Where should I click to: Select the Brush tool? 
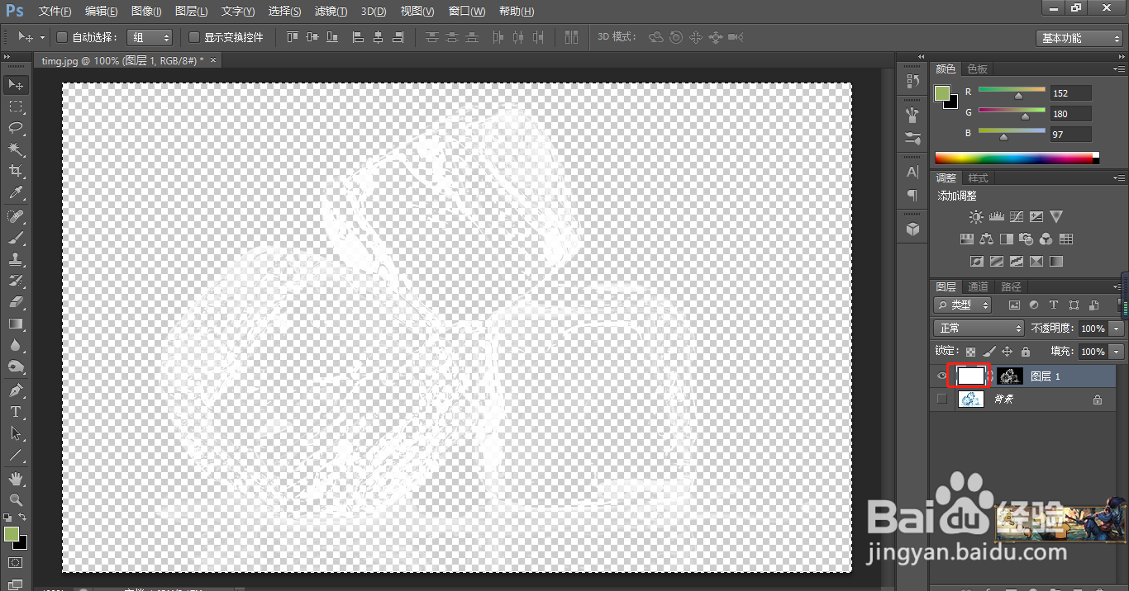click(16, 238)
